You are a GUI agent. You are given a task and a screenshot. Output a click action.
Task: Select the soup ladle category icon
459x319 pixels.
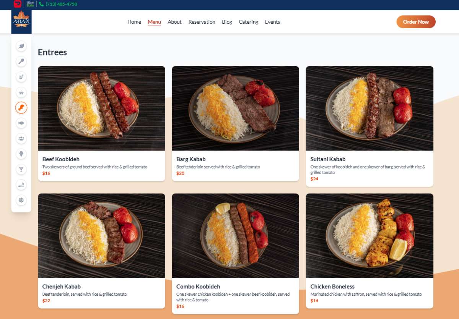coord(21,62)
